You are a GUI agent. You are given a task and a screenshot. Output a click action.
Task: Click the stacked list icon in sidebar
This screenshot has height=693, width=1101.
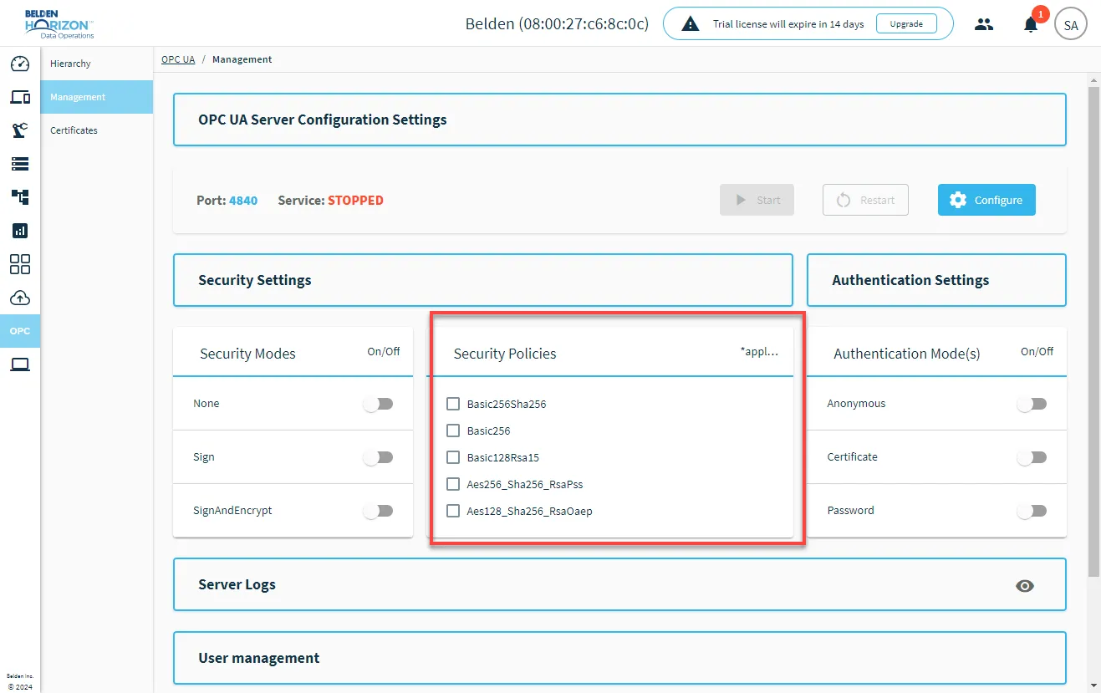pos(20,164)
